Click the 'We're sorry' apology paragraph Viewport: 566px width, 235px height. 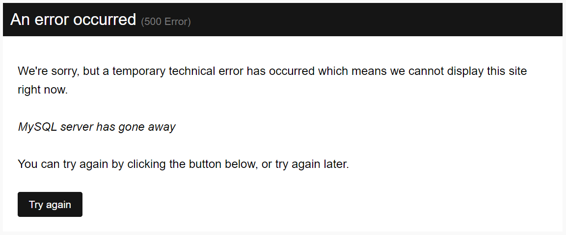point(272,80)
